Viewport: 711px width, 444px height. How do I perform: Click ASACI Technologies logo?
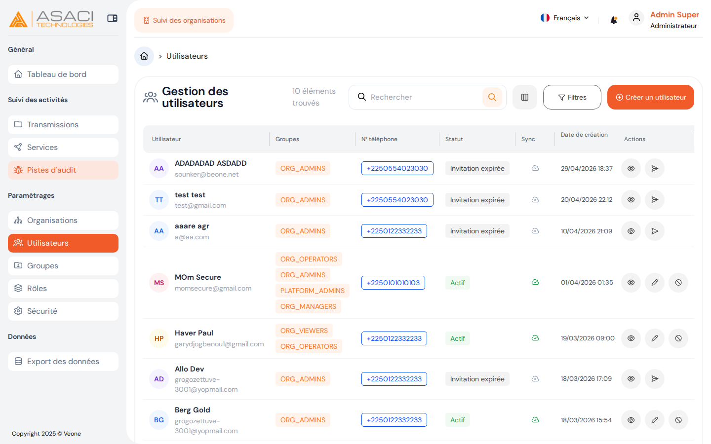pos(51,19)
